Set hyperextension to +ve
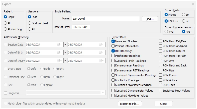This screenshot has width=197, height=109. (x=166, y=32)
